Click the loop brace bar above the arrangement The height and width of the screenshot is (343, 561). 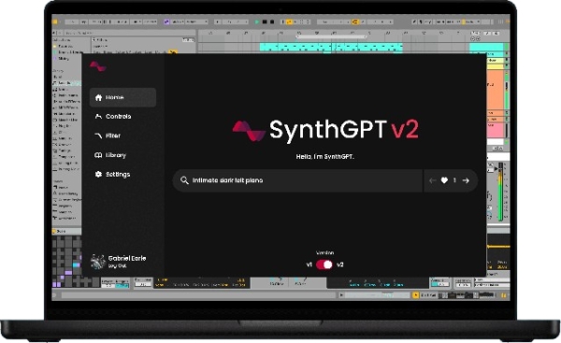click(x=331, y=36)
